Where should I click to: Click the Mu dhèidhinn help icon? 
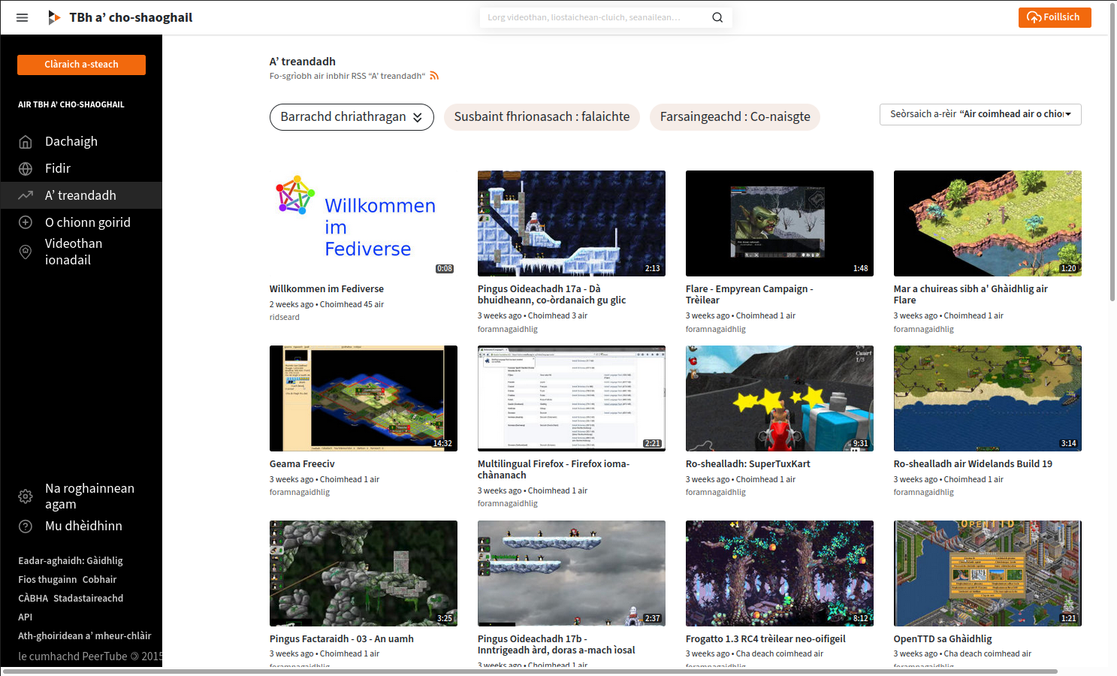click(26, 527)
